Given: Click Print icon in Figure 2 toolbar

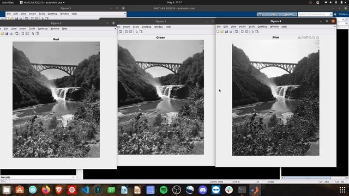Looking at the screenshot, I should coord(11,33).
